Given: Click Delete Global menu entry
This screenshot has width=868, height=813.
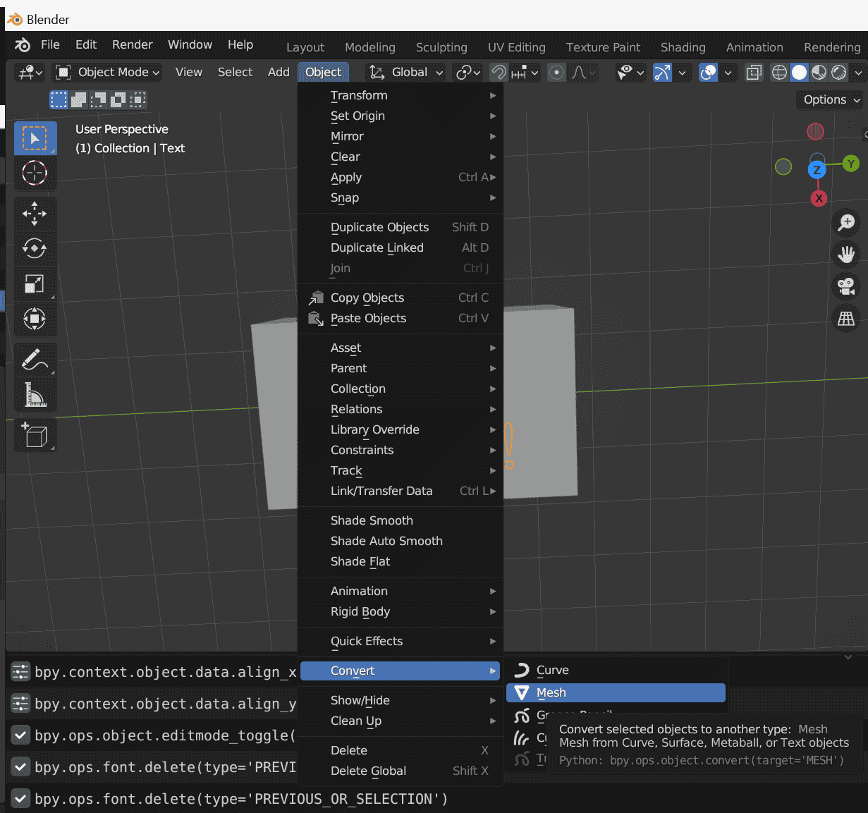Looking at the screenshot, I should (401, 771).
